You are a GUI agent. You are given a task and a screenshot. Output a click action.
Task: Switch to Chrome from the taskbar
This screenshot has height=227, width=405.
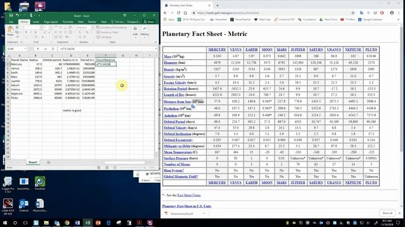tap(67, 223)
